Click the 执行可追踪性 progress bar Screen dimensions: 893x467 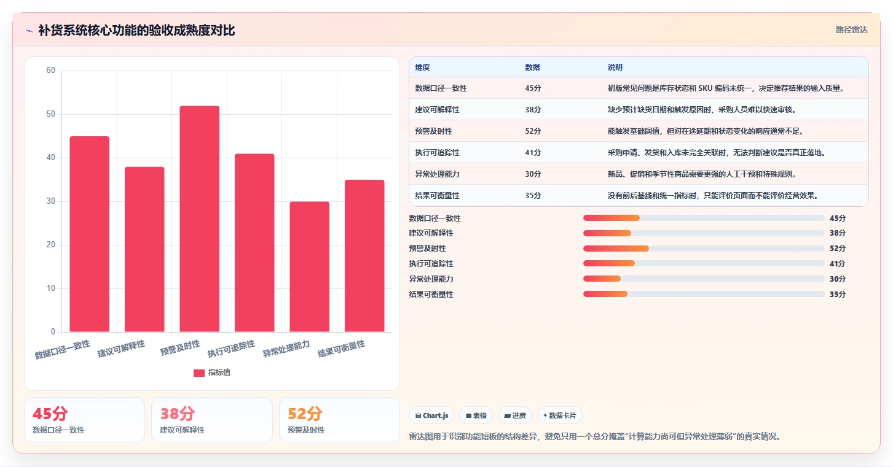(x=704, y=264)
